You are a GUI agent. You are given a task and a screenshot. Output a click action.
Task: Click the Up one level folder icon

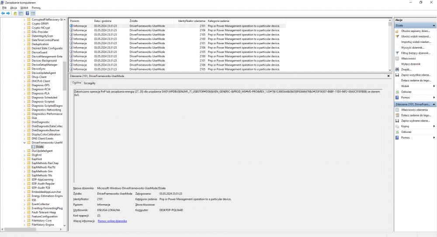pos(15,14)
